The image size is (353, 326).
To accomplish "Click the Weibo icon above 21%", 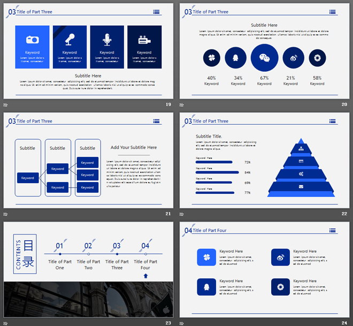I will [290, 58].
